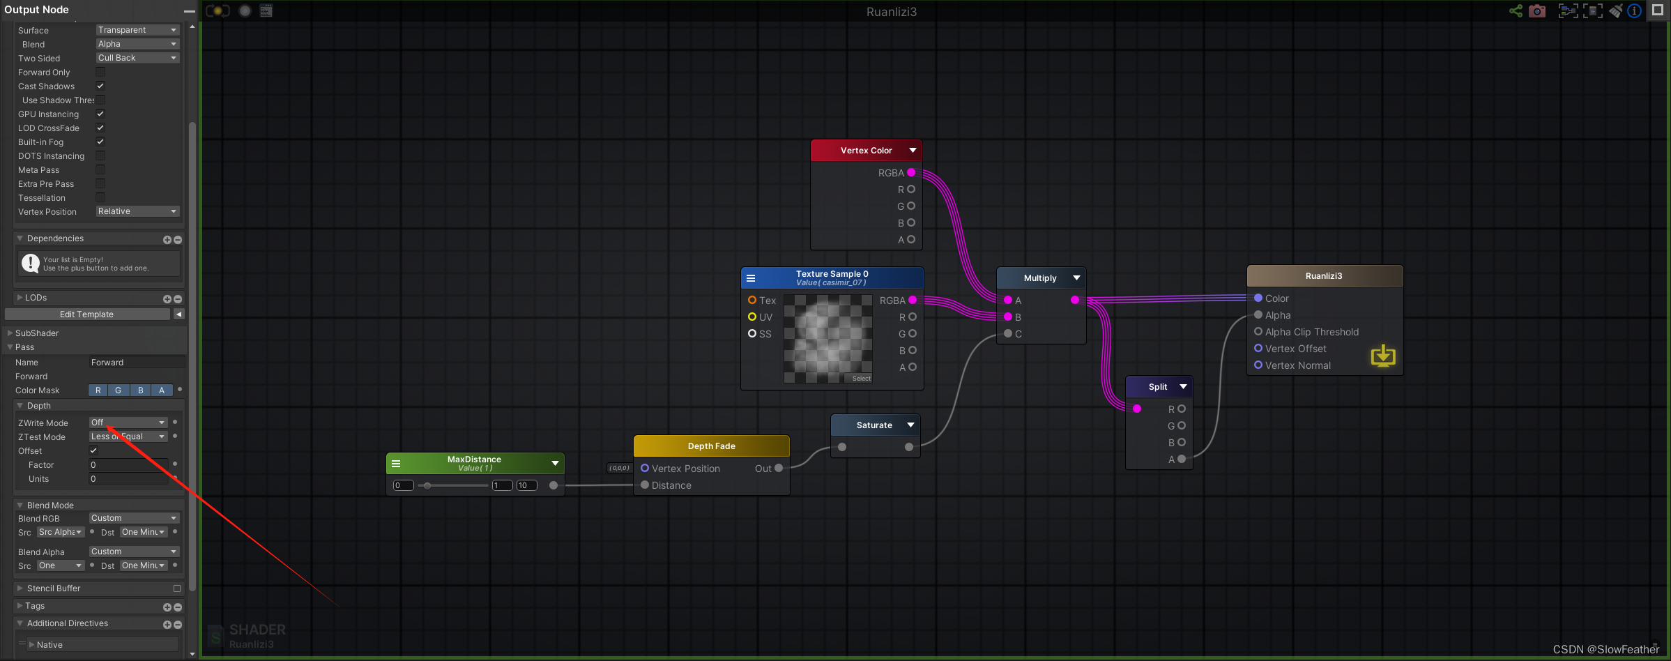
Task: Add a tag with the plus icon
Action: 167,607
